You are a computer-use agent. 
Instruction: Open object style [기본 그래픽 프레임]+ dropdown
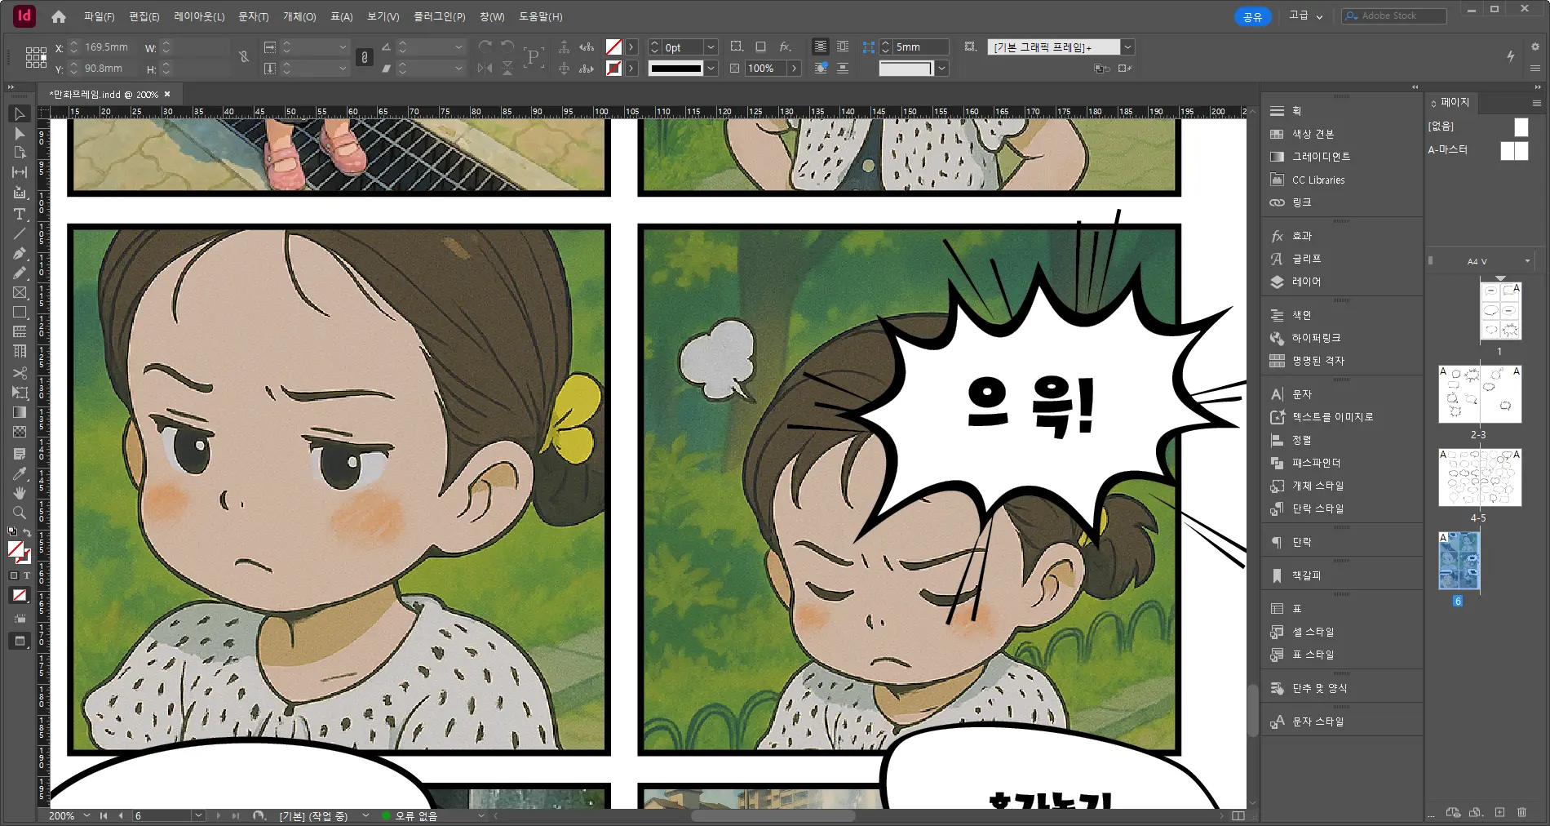pos(1127,47)
